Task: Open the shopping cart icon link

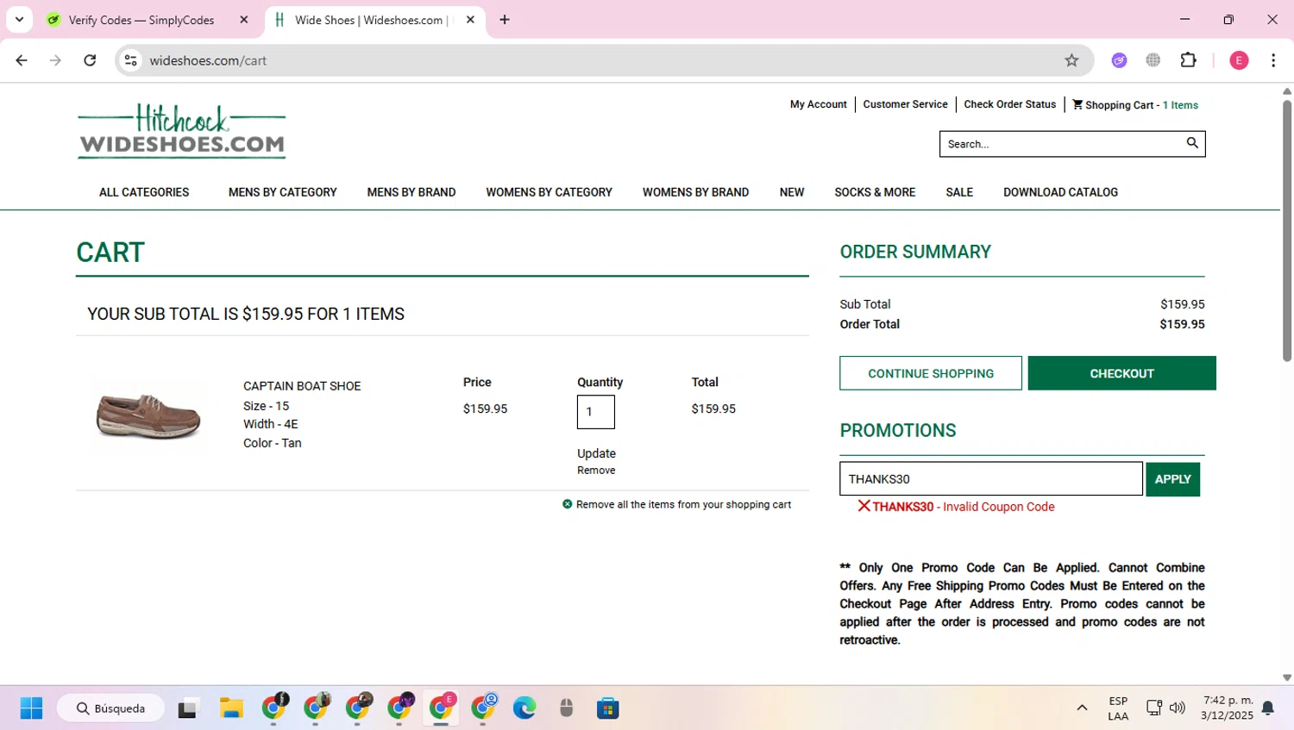Action: 1077,104
